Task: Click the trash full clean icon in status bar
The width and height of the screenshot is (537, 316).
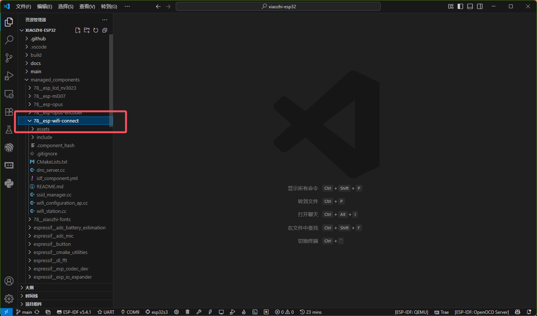Action: [x=188, y=312]
